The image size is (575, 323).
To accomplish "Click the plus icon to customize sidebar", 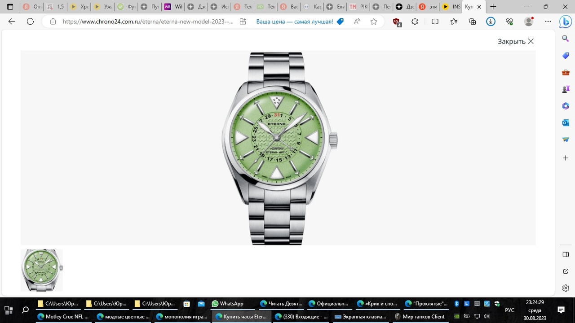I will (x=566, y=158).
